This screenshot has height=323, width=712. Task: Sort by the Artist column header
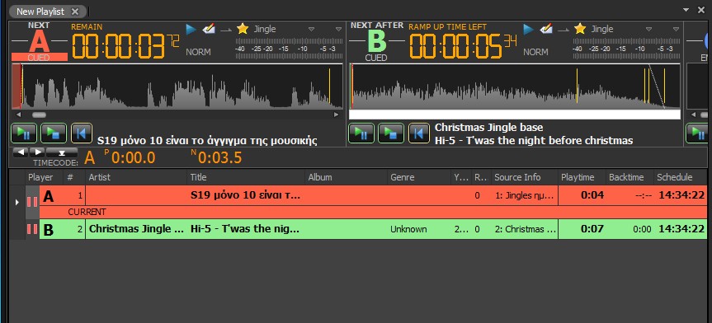point(136,177)
